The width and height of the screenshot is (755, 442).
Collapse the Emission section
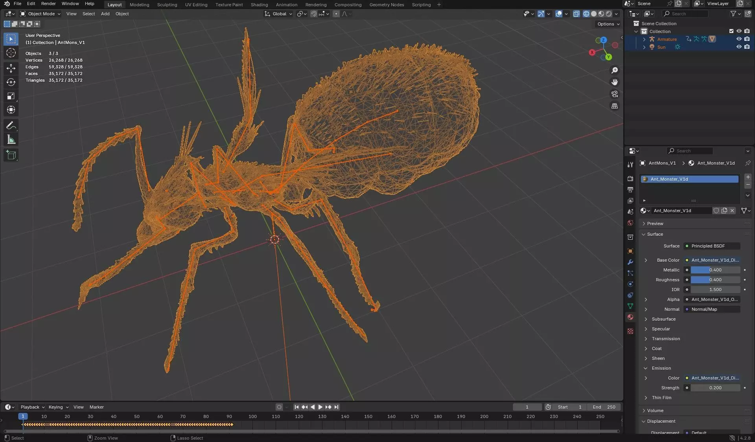646,368
